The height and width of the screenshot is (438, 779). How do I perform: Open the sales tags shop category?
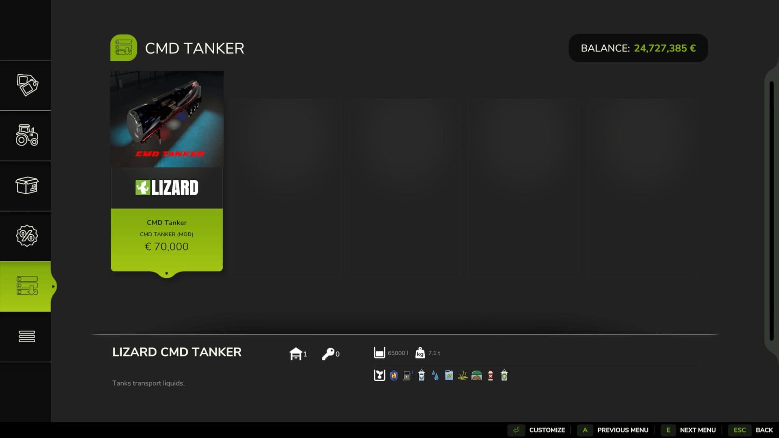27,85
